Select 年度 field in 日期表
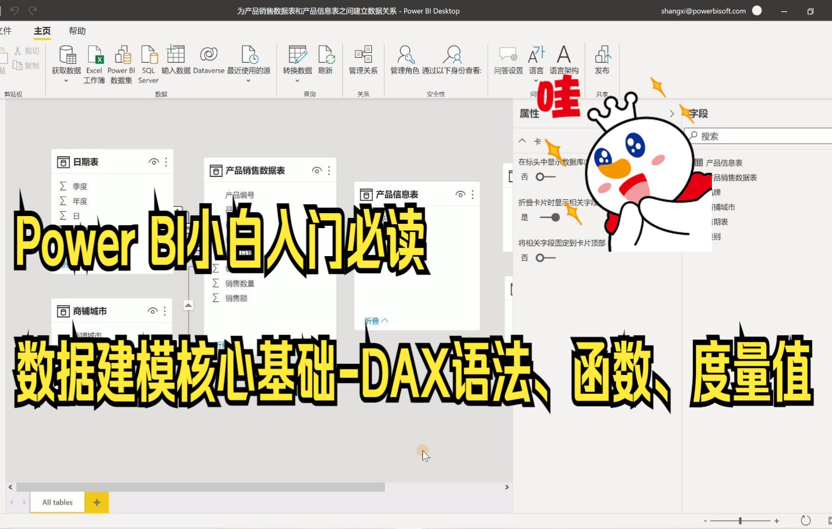The width and height of the screenshot is (832, 529). click(80, 201)
